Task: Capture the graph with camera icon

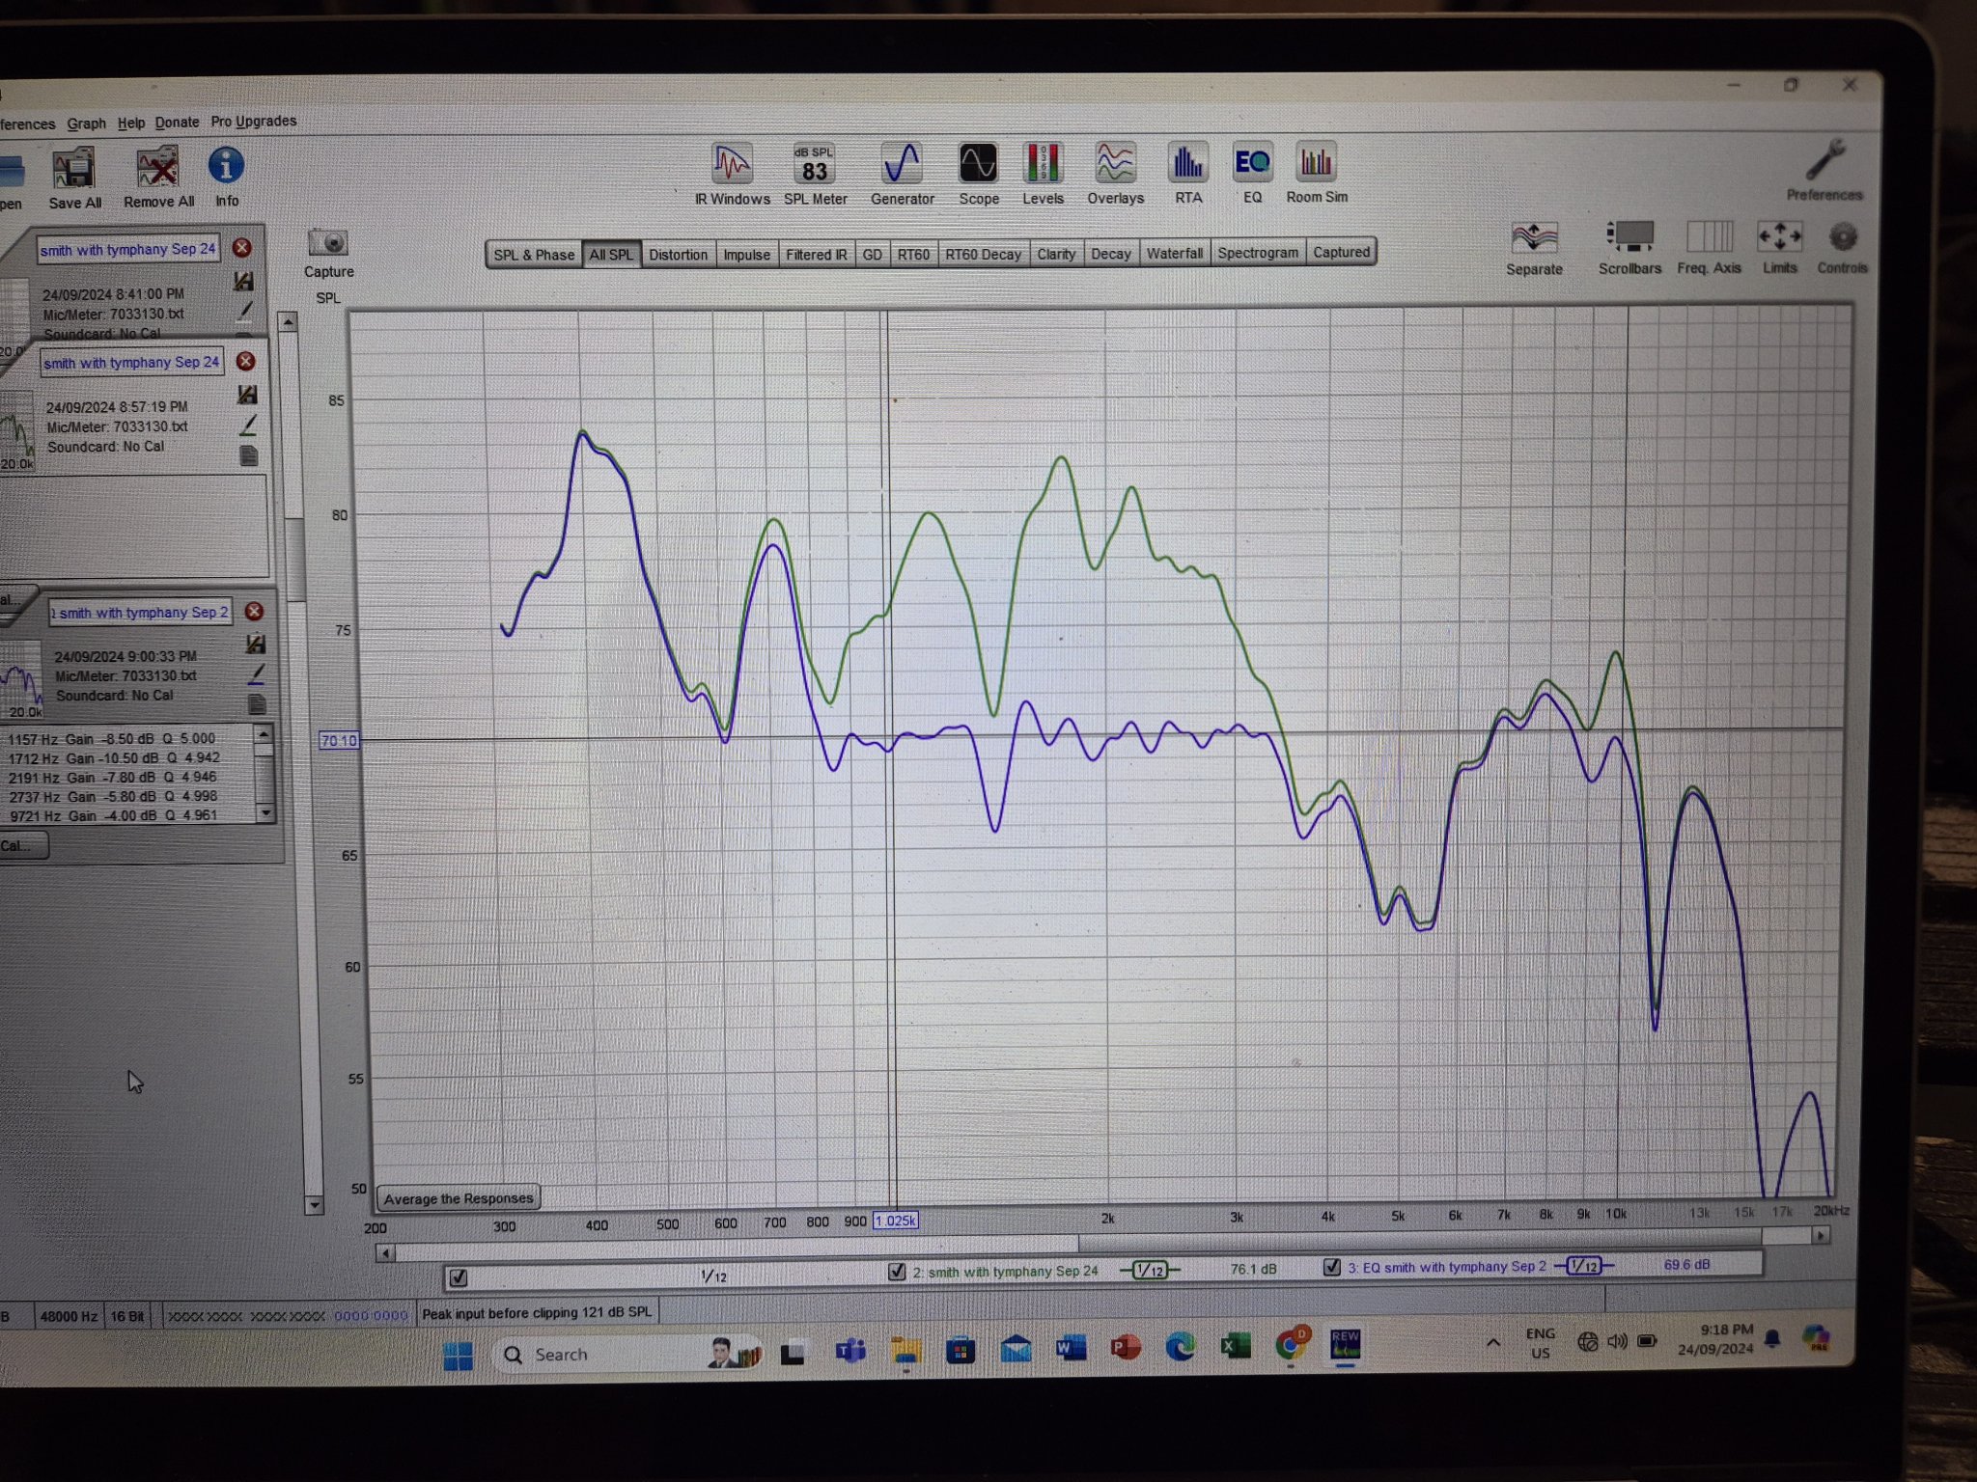Action: (328, 253)
